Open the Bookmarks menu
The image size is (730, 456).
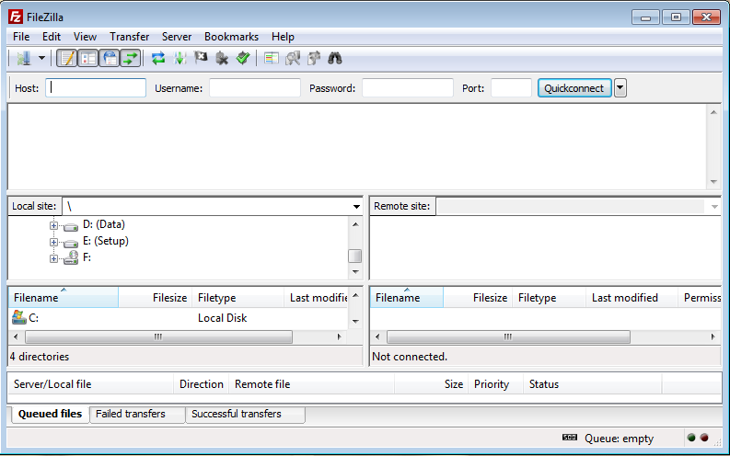[231, 37]
